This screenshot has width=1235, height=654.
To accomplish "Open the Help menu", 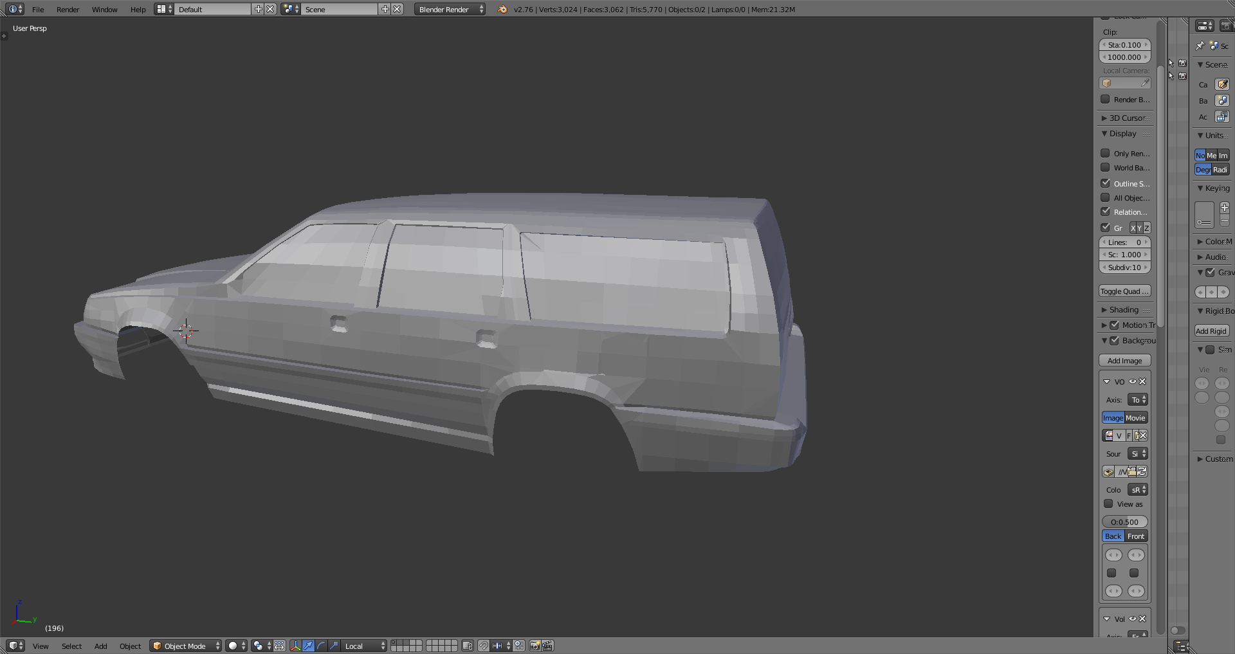I will (x=138, y=9).
